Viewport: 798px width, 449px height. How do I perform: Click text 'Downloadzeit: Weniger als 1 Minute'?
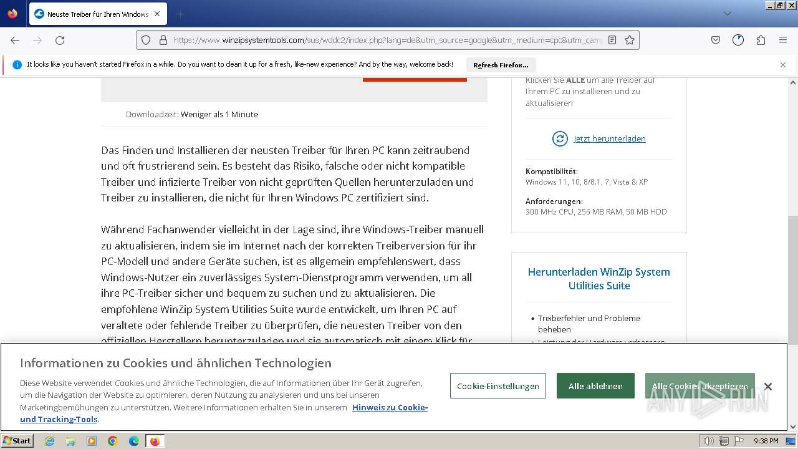pos(192,114)
